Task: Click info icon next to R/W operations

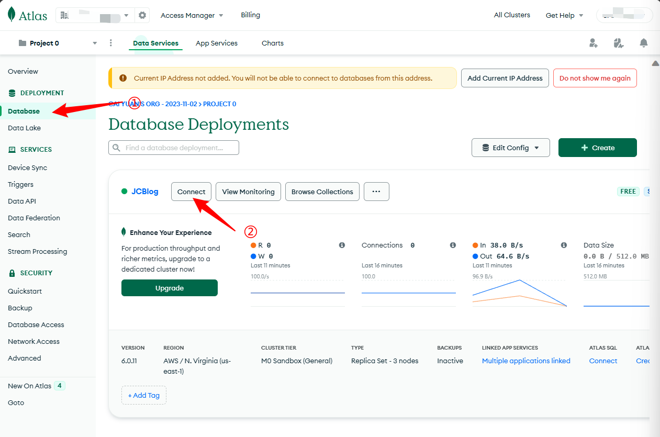Action: click(x=342, y=245)
